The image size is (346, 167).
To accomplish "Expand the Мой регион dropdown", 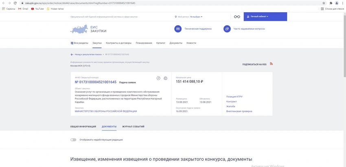I will point(196,17).
